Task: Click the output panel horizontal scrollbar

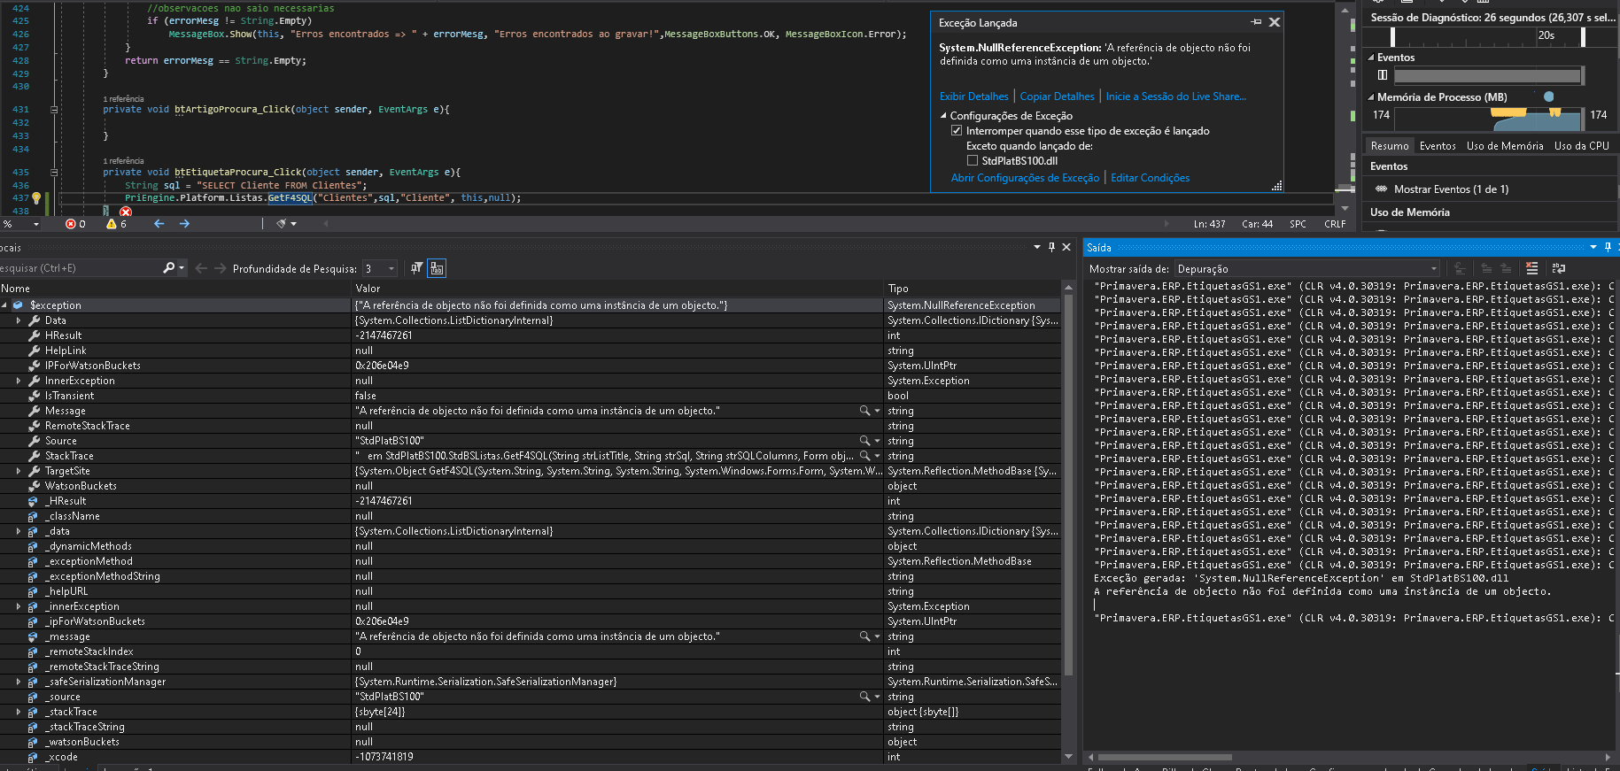Action: click(1164, 757)
